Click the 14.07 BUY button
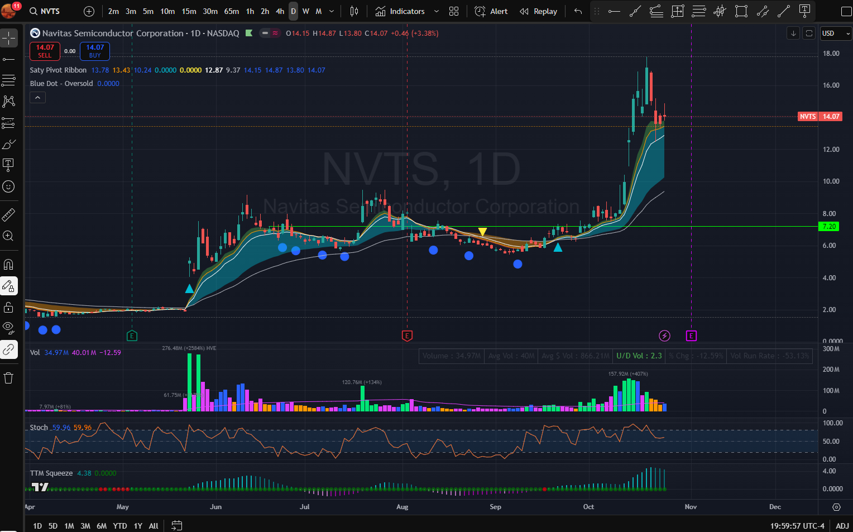 [95, 51]
